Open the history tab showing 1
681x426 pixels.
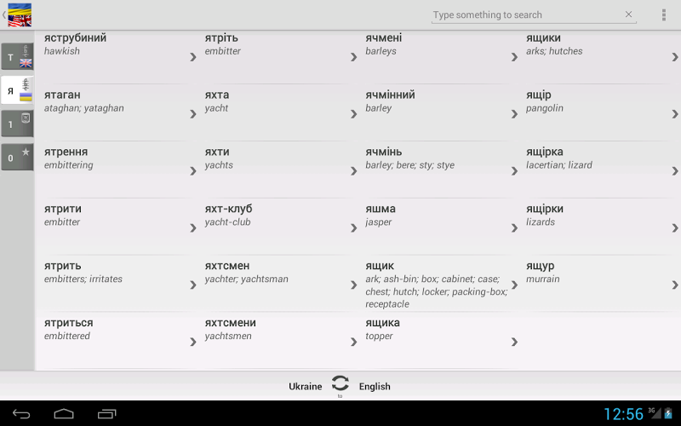pyautogui.click(x=17, y=124)
